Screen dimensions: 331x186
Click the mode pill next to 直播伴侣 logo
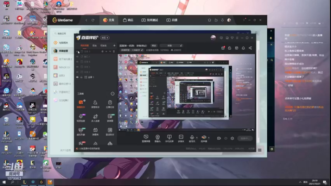(x=105, y=38)
